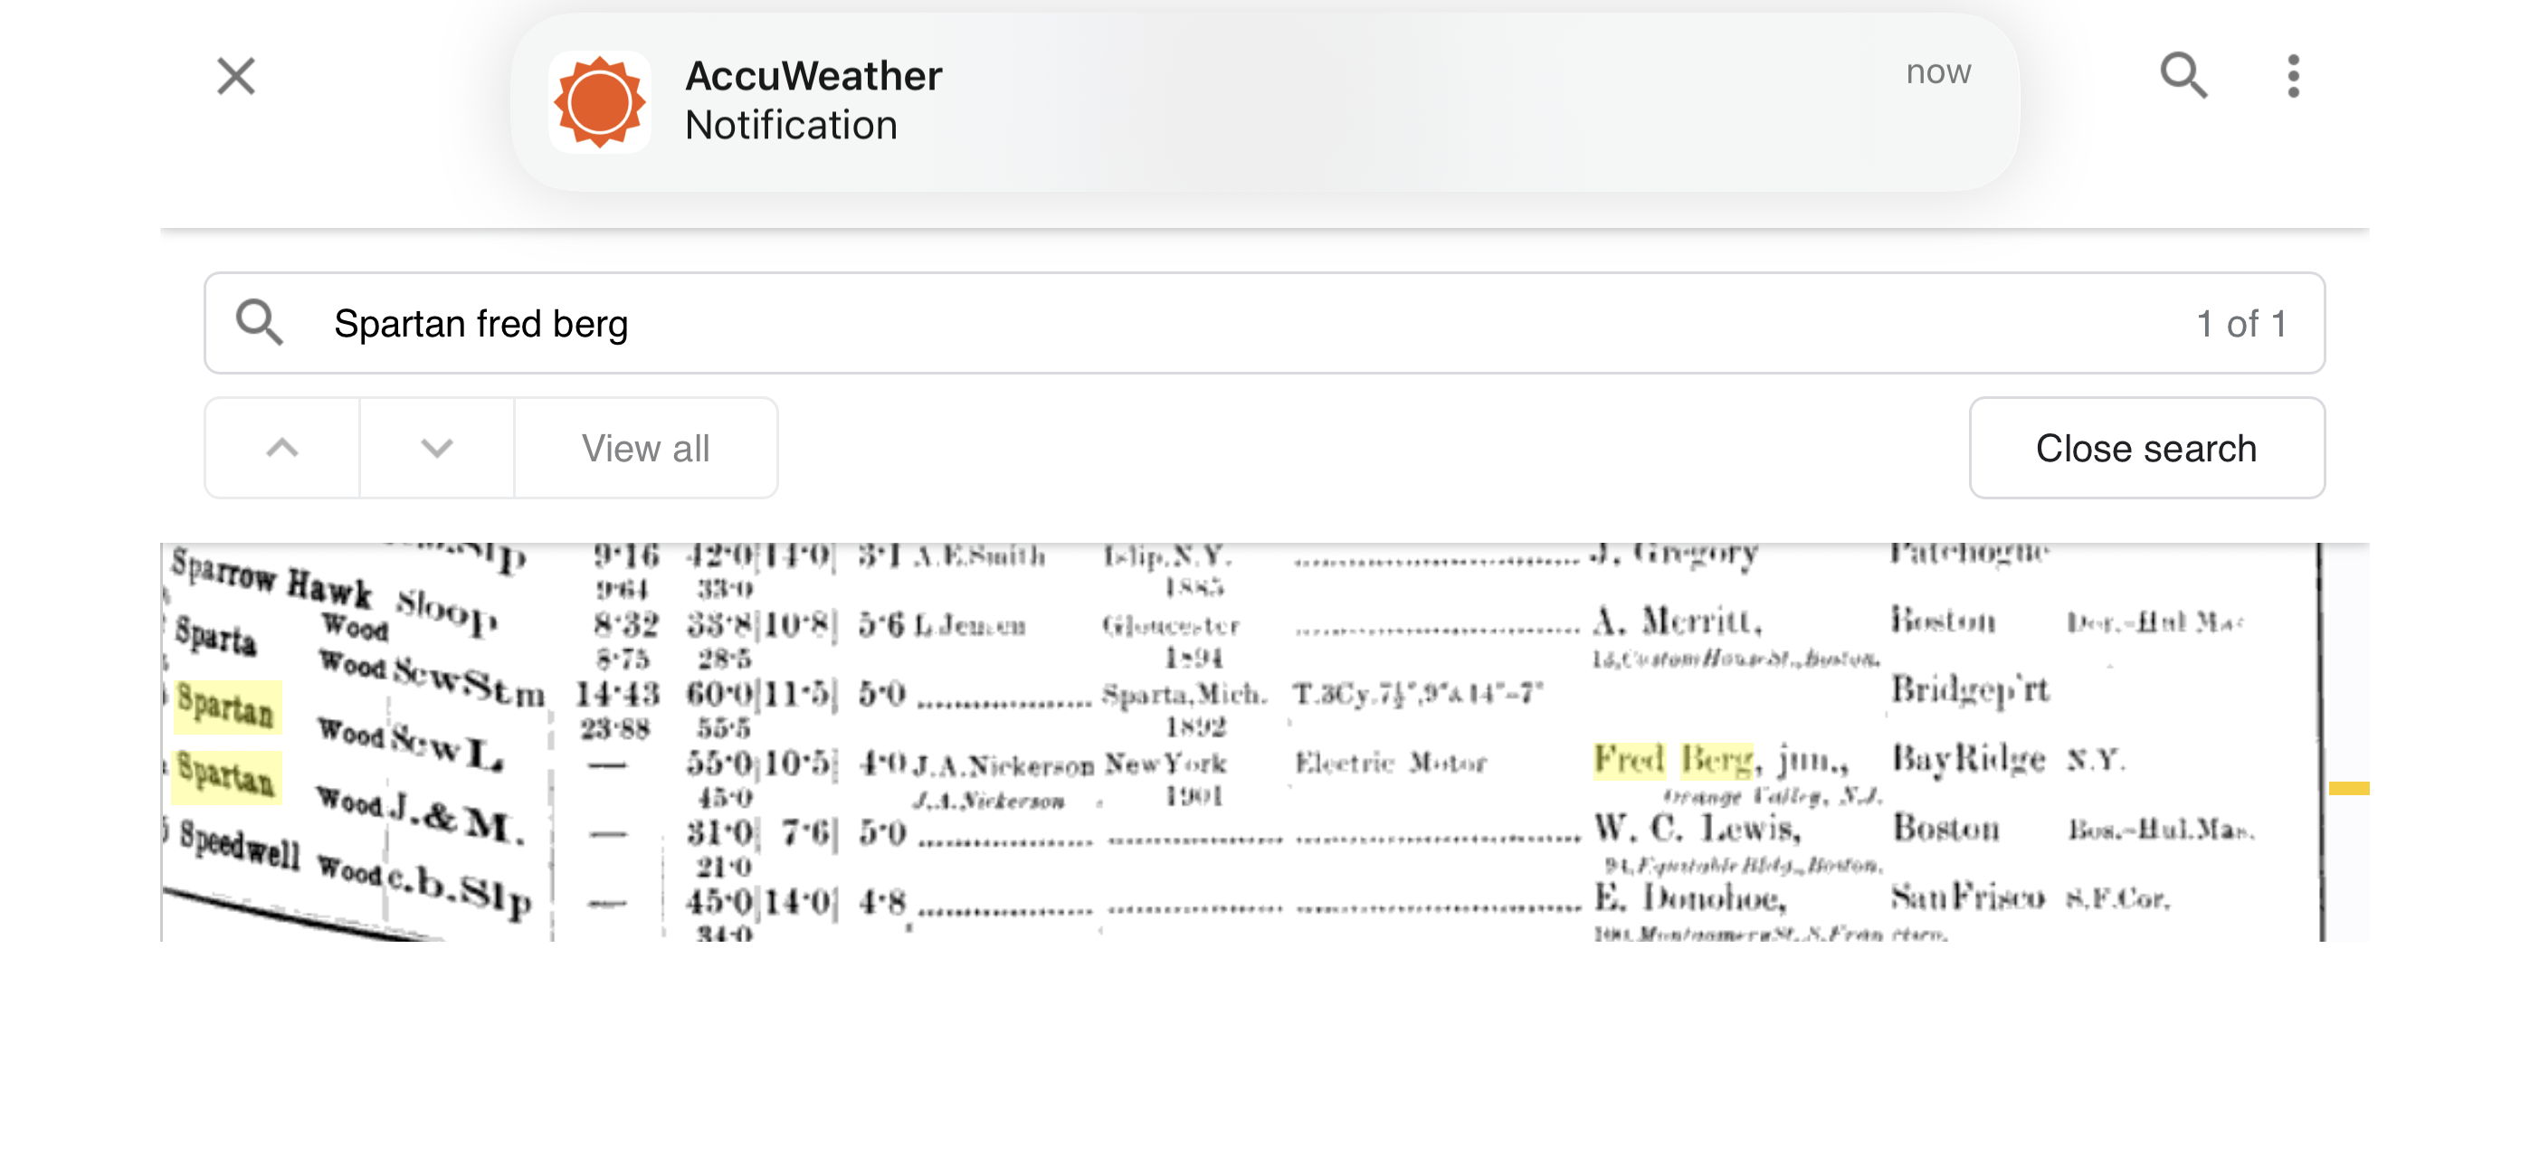This screenshot has height=1167, width=2530.
Task: Tap the AccuWeather sun app icon
Action: point(599,102)
